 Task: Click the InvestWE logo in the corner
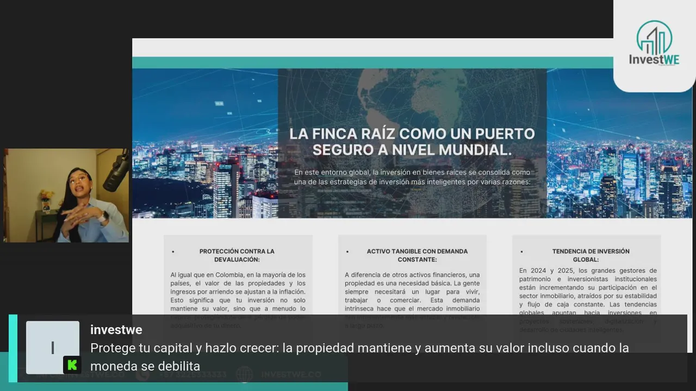[x=654, y=43]
